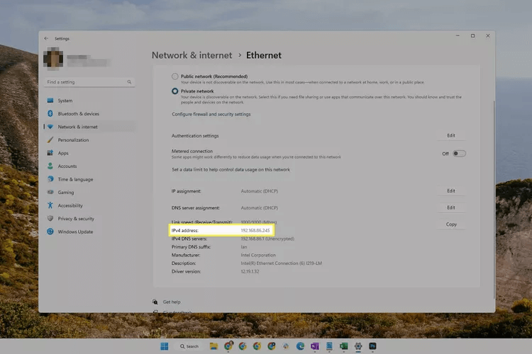Viewport: 532px width, 354px height.
Task: Click Primary DNS suffix value lan
Action: [x=244, y=247]
